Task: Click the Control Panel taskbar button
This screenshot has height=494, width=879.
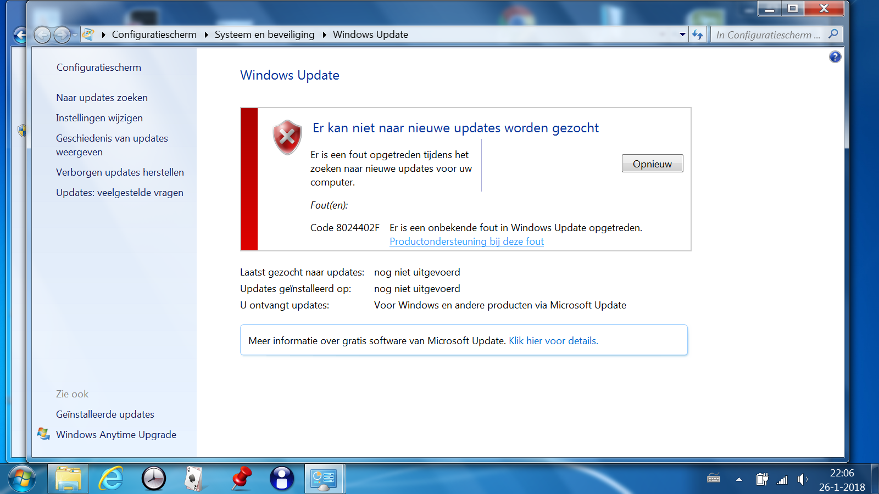Action: [x=324, y=479]
